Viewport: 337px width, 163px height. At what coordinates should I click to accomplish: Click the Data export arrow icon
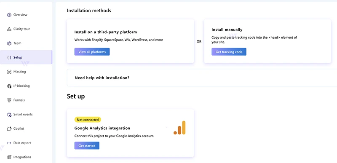tap(9, 143)
